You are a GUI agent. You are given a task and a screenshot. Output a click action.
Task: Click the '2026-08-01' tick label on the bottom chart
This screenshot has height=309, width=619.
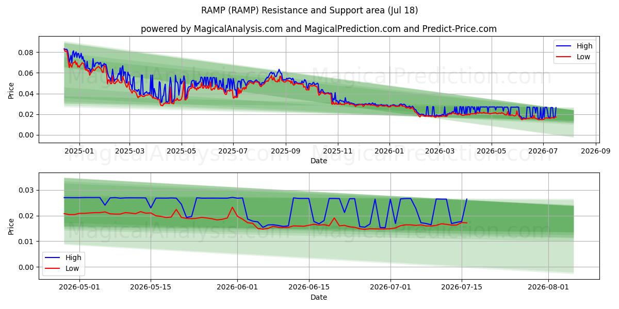point(548,288)
